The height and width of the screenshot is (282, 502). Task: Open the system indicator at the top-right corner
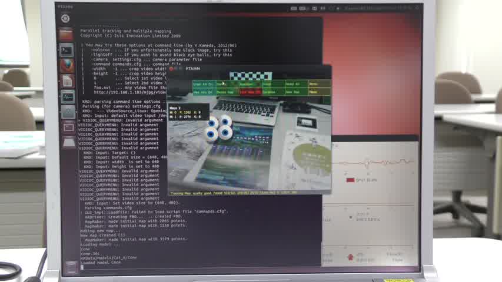pos(415,8)
